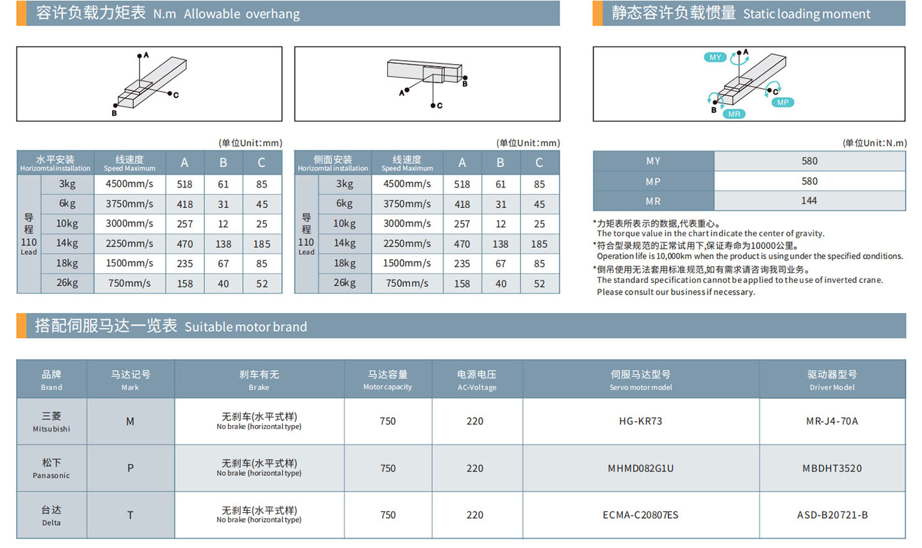Image resolution: width=922 pixels, height=548 pixels.
Task: Click orange marker beside Static loading moment heading
Action: pos(597,13)
